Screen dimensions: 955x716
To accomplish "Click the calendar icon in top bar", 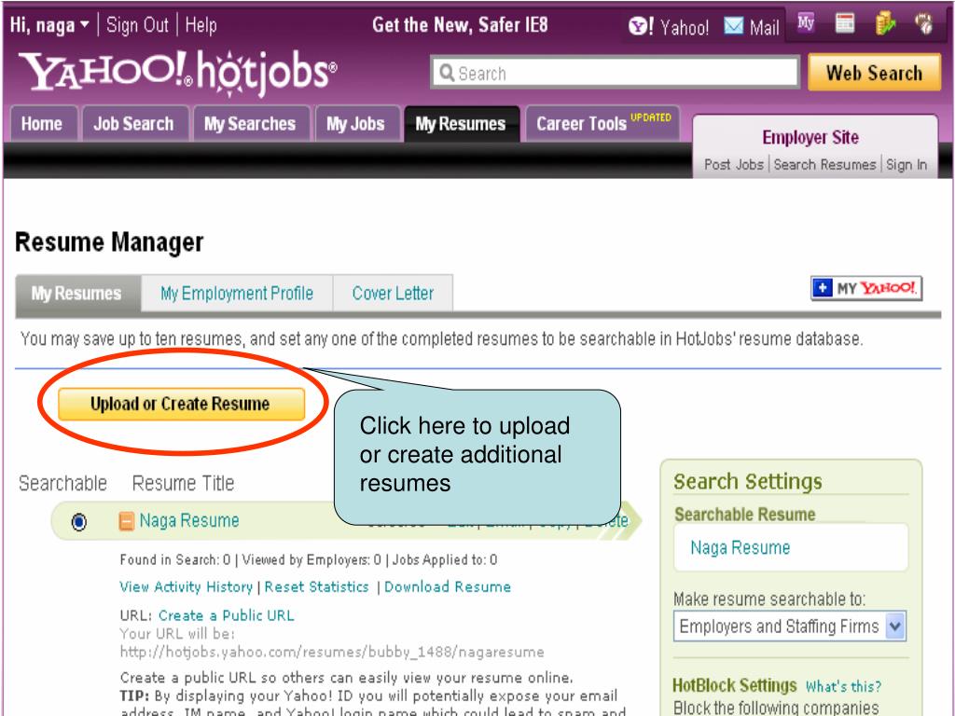I will (x=844, y=23).
